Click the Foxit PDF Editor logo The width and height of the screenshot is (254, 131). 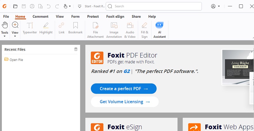coord(97,58)
